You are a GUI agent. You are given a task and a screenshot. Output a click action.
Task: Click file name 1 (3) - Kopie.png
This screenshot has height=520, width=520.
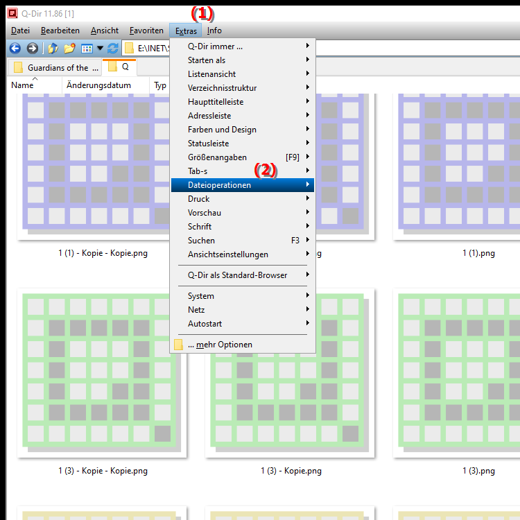coord(291,471)
